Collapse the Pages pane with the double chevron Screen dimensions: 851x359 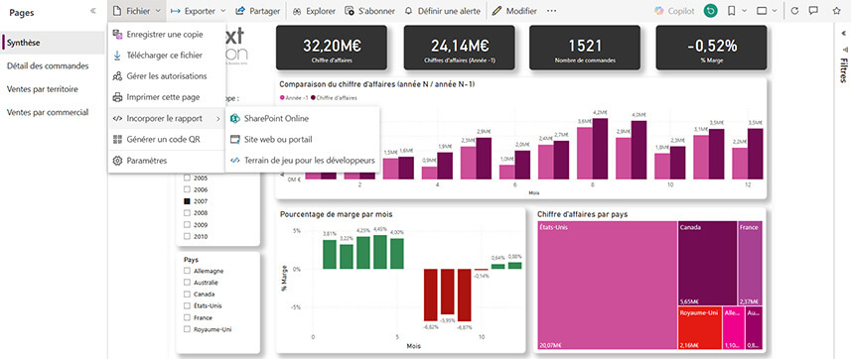pos(92,11)
